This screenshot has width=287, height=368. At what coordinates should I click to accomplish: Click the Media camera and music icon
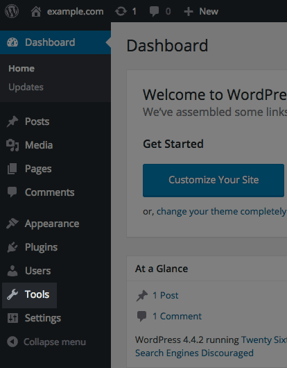click(12, 145)
